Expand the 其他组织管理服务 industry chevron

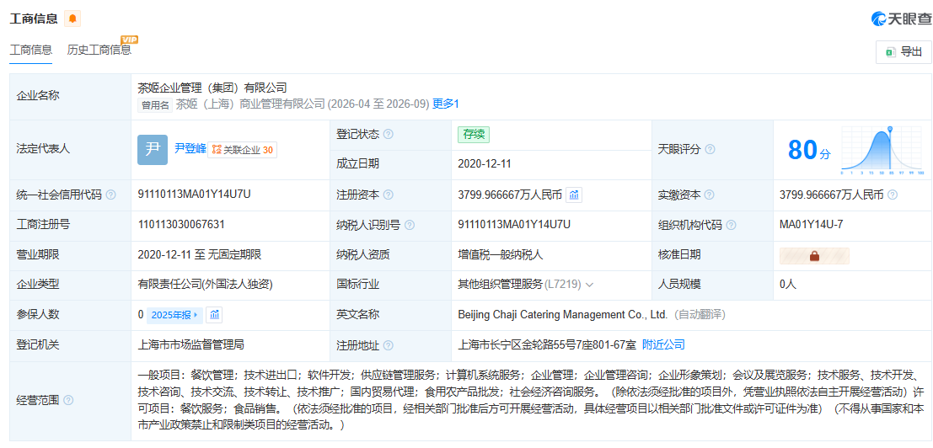tap(590, 285)
